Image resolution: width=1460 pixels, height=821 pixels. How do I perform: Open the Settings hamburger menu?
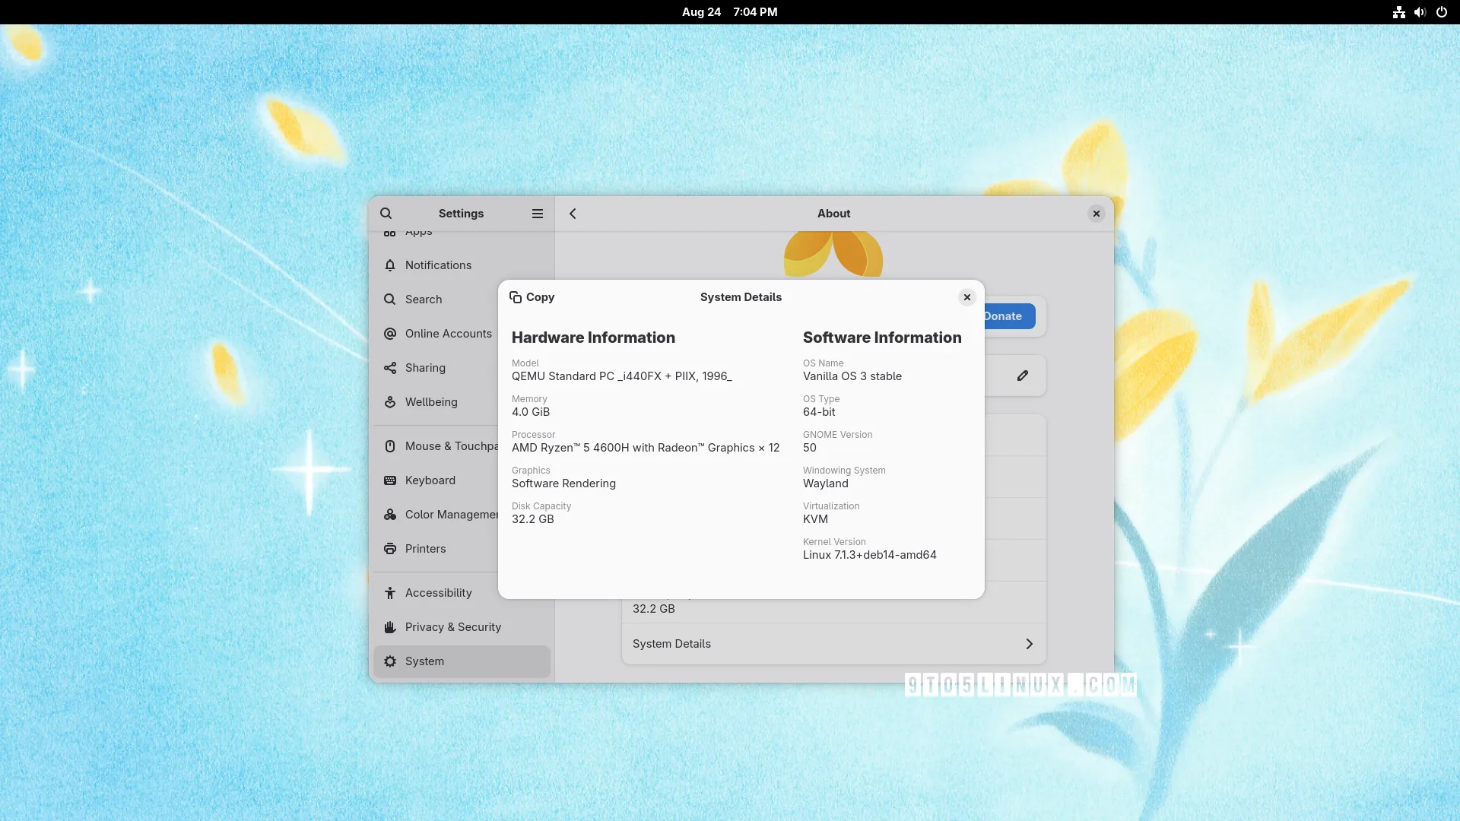tap(538, 214)
